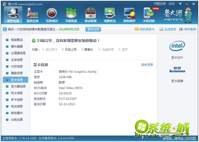Open the 新机推荐 new PC recommendations
This screenshot has height=142, width=199.
129,15
